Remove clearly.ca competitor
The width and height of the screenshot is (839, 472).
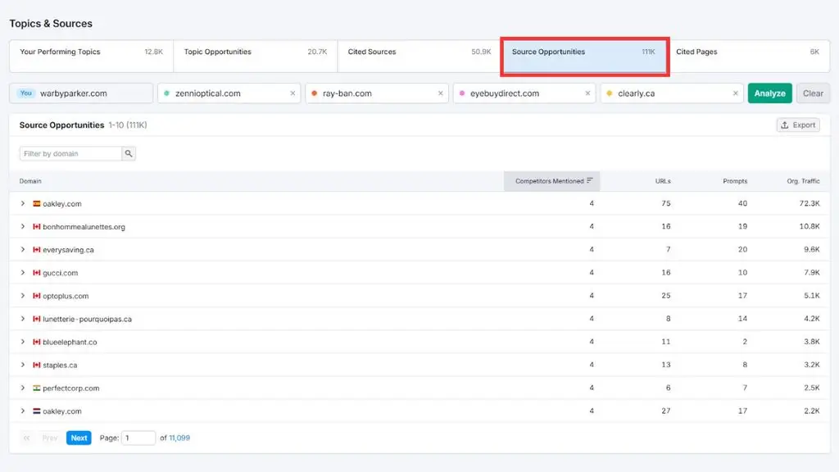click(735, 93)
